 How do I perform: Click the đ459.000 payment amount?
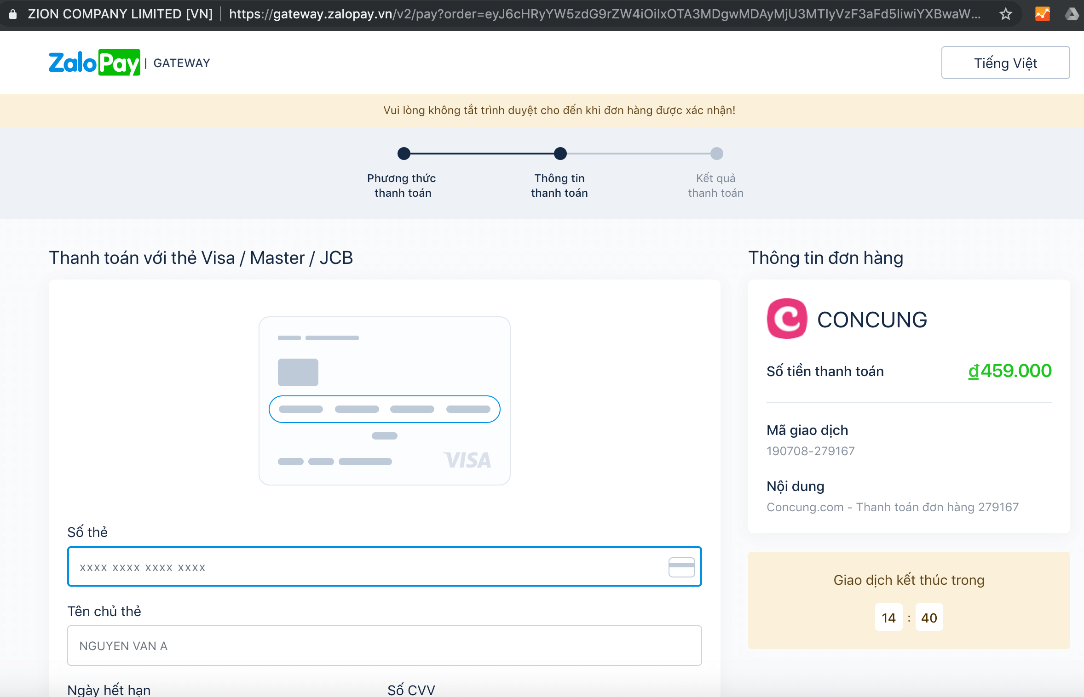(1010, 371)
